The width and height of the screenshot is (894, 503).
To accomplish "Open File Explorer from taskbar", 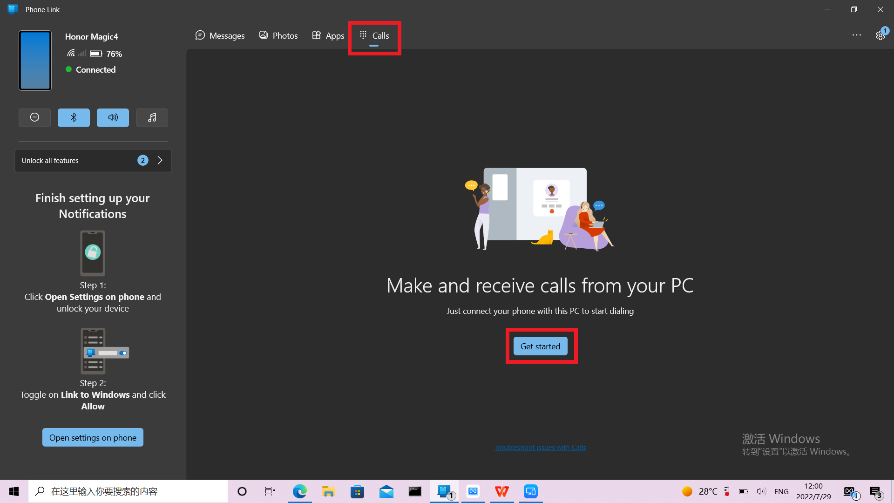I will tap(328, 491).
